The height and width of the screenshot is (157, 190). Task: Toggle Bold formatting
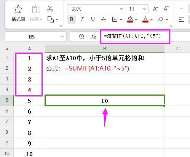click(x=72, y=19)
